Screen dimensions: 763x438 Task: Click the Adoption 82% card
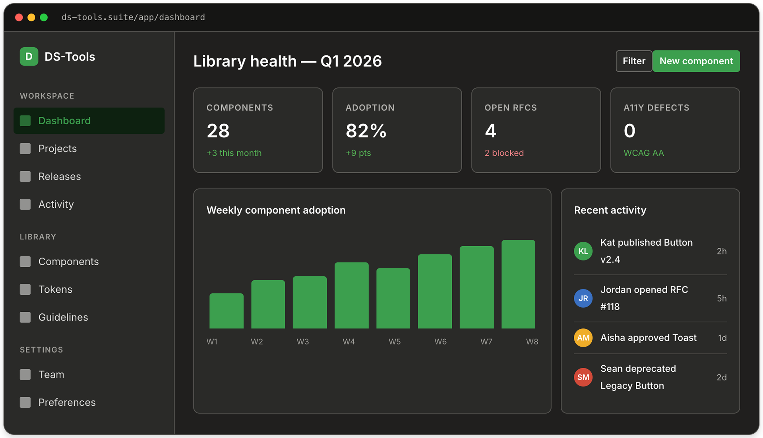(x=397, y=130)
